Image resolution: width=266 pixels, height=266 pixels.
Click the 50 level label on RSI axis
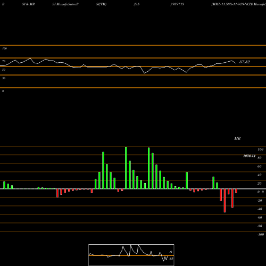pyautogui.click(x=4, y=70)
